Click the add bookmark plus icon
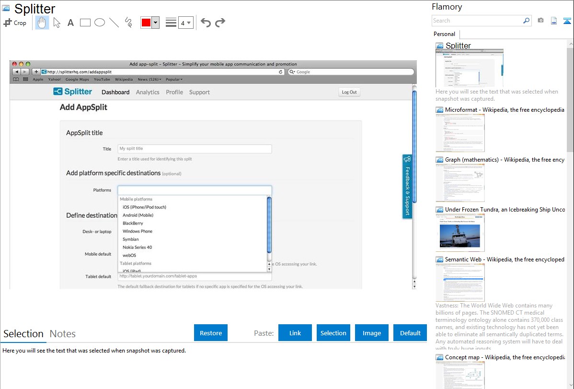 coord(36,72)
